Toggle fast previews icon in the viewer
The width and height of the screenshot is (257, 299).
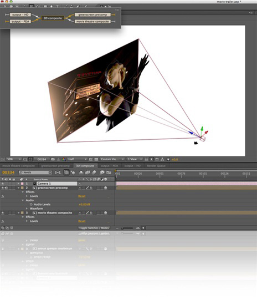(x=152, y=159)
